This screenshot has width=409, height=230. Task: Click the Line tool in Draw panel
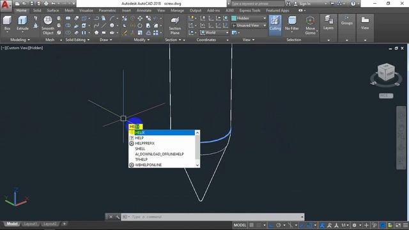[104, 26]
